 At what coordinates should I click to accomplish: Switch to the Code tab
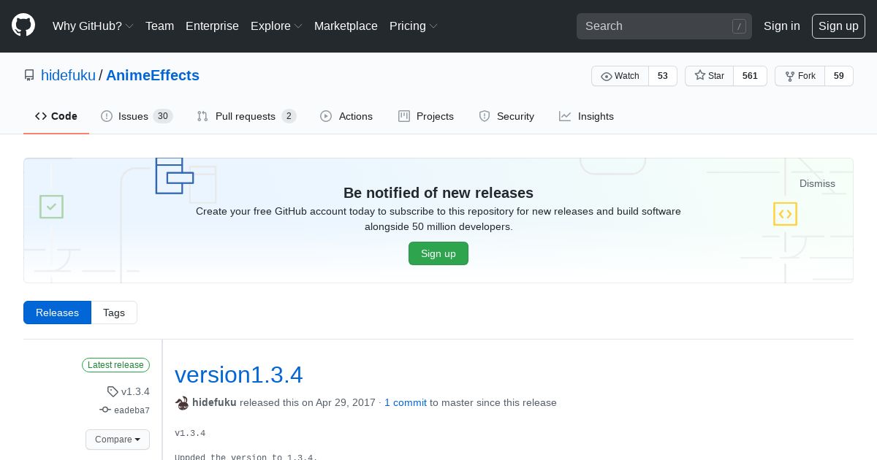coord(56,116)
